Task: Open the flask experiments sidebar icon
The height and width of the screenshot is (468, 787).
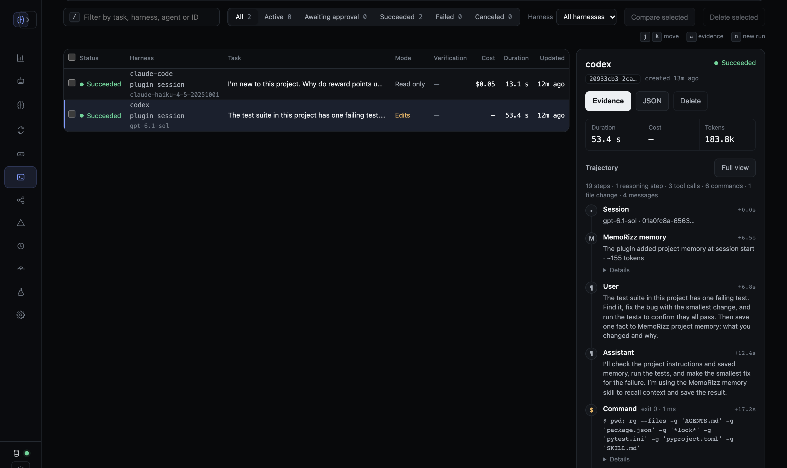Action: 20,292
